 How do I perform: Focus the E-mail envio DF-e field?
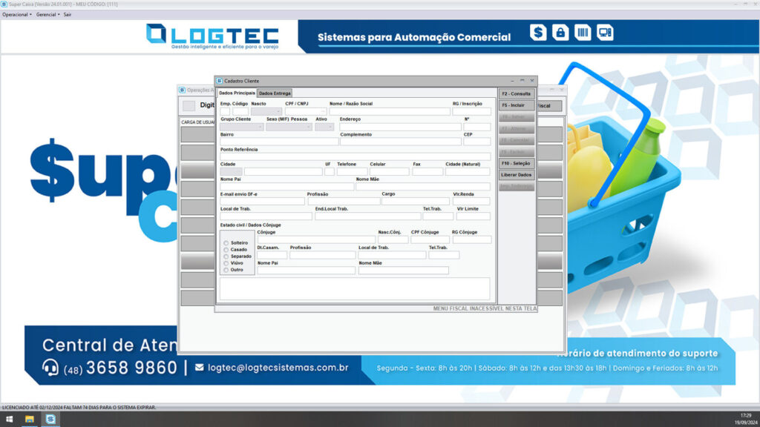(x=262, y=202)
